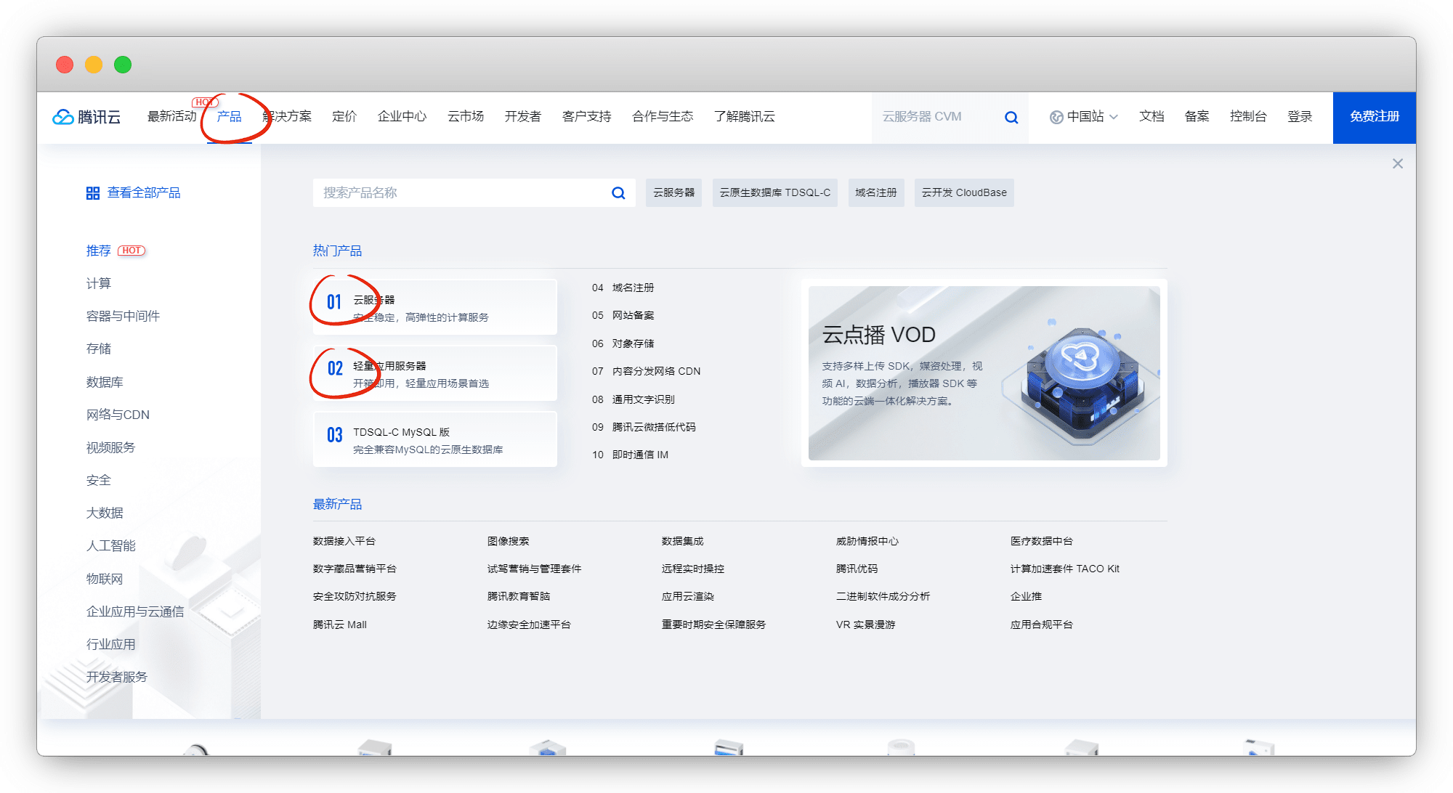1453x793 pixels.
Task: Click the 云点播 VOD promotional banner
Action: click(984, 373)
